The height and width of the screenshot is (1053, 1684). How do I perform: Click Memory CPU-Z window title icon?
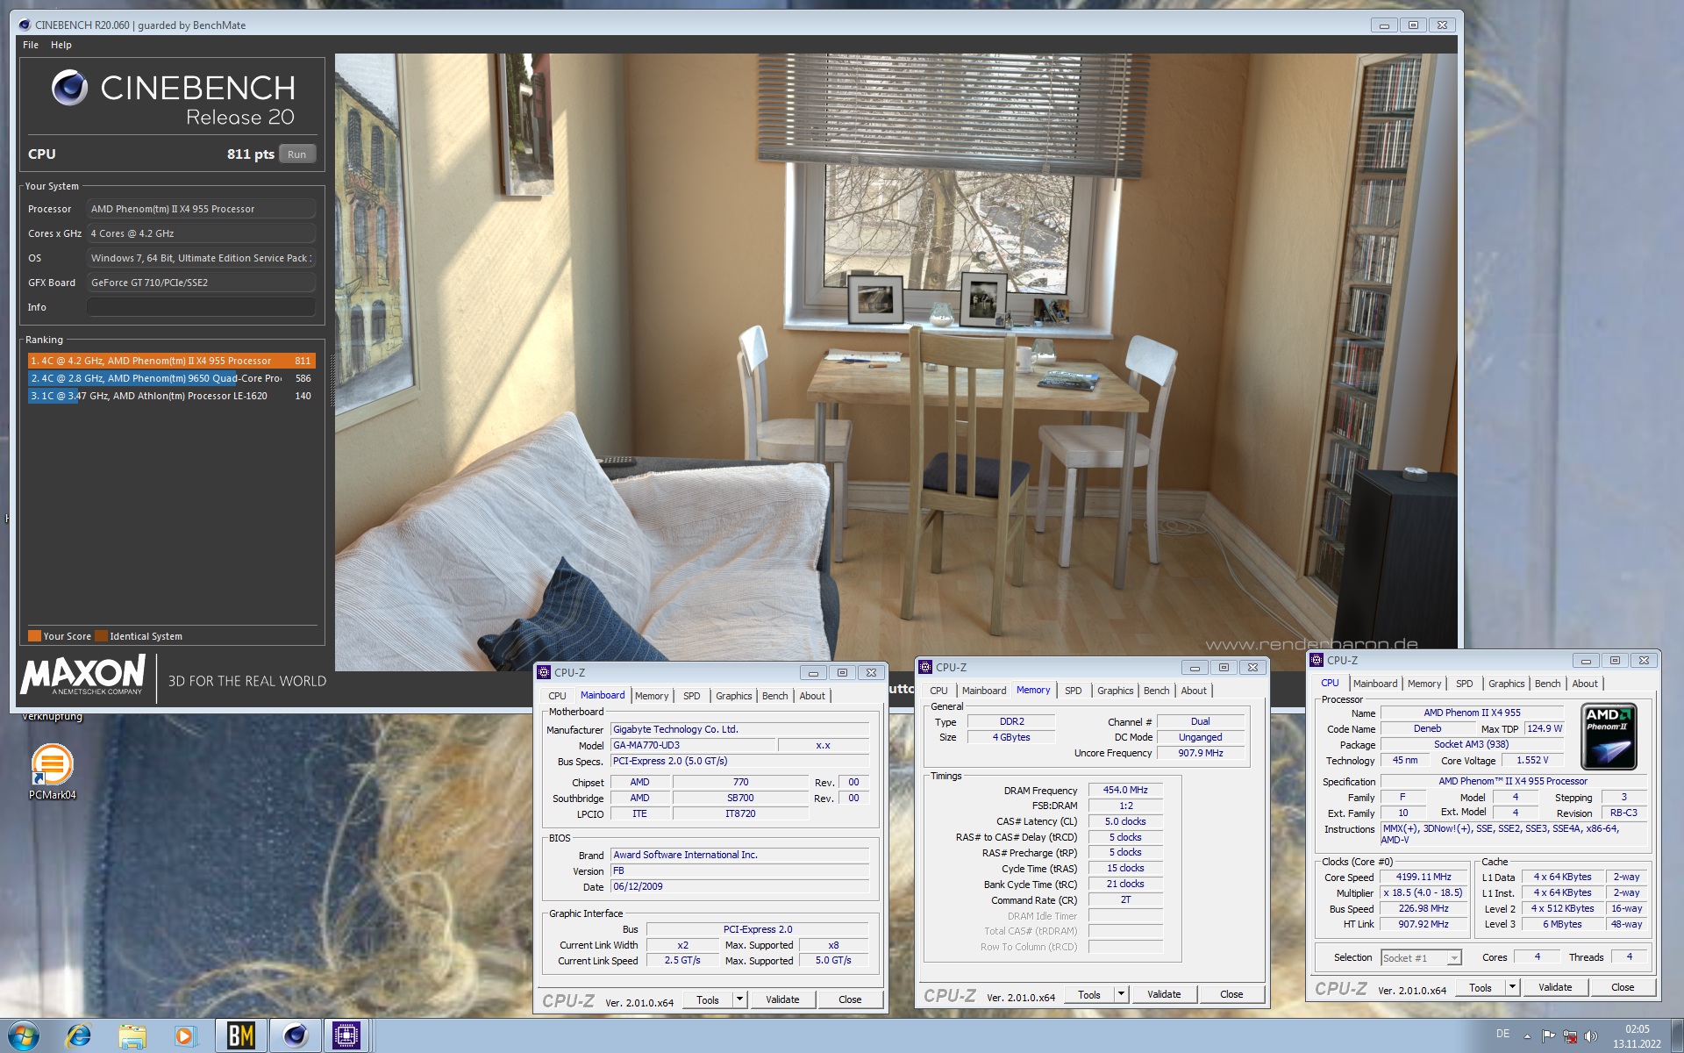[x=925, y=667]
